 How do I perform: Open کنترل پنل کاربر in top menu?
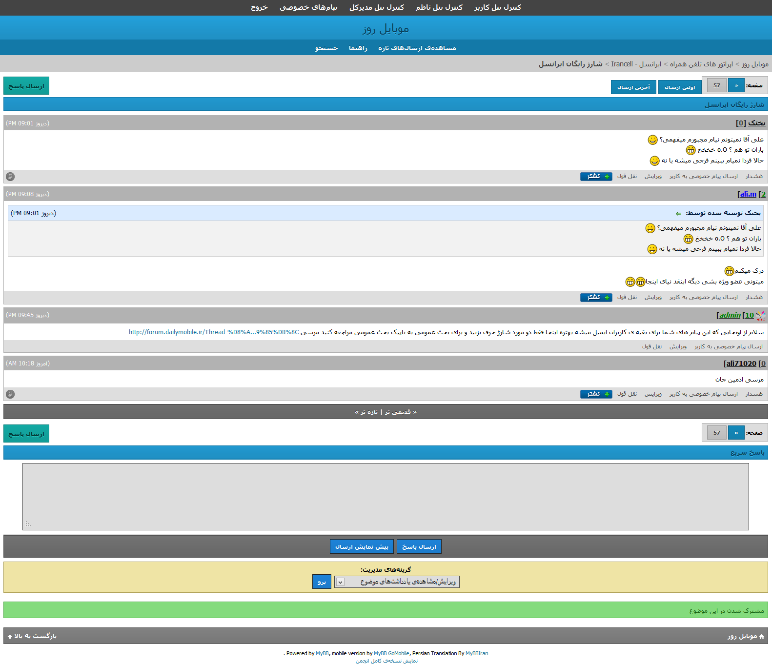[x=497, y=7]
